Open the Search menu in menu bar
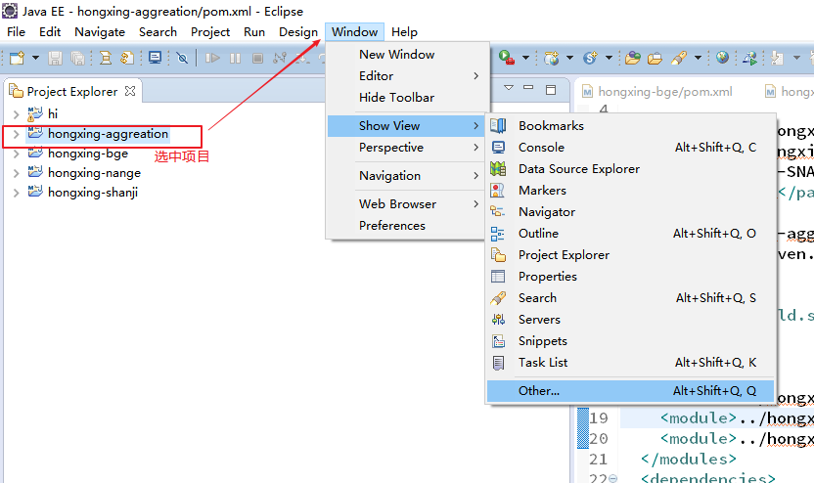Image resolution: width=814 pixels, height=483 pixels. pyautogui.click(x=158, y=32)
